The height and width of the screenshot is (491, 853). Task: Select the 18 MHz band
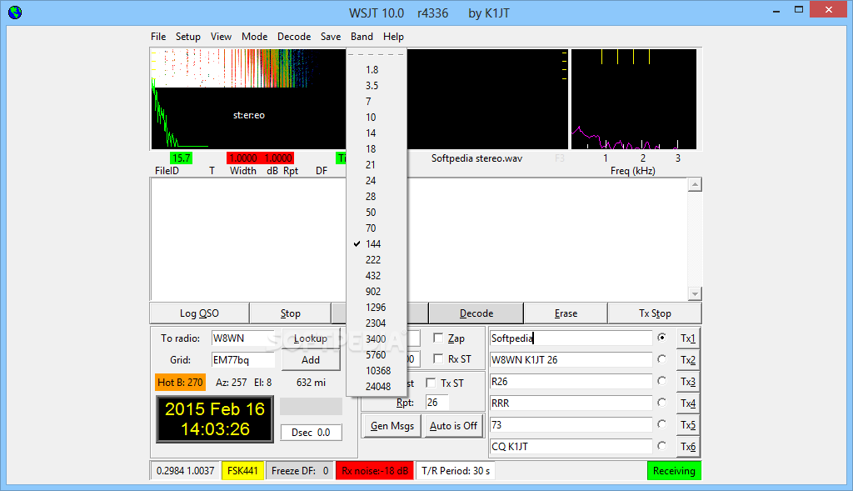coord(377,148)
